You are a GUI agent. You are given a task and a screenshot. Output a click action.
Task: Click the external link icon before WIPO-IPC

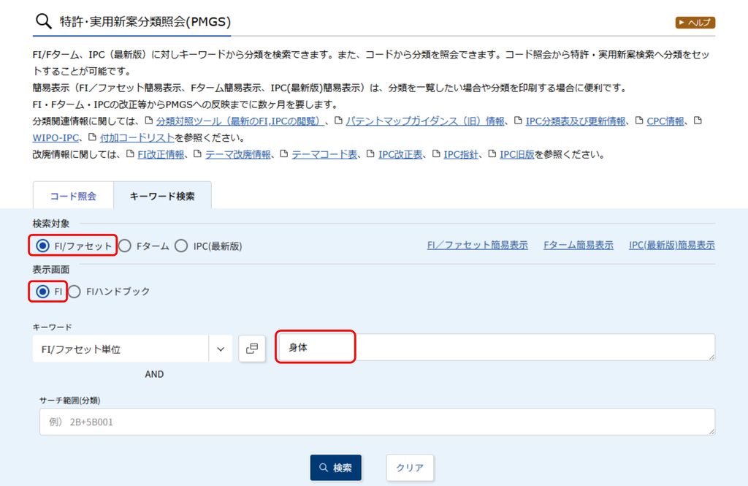click(698, 121)
